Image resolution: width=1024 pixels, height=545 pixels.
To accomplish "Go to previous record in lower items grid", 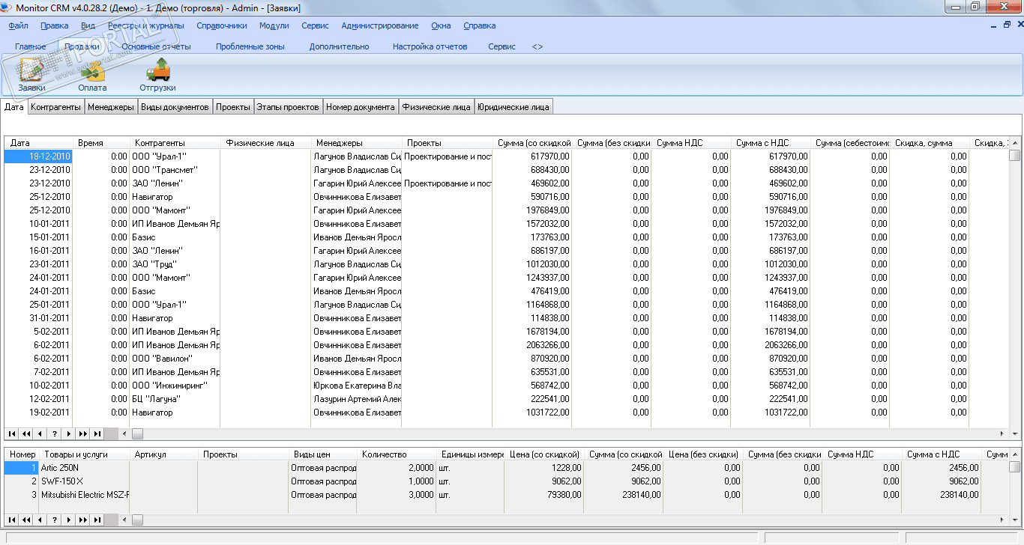I will [40, 520].
